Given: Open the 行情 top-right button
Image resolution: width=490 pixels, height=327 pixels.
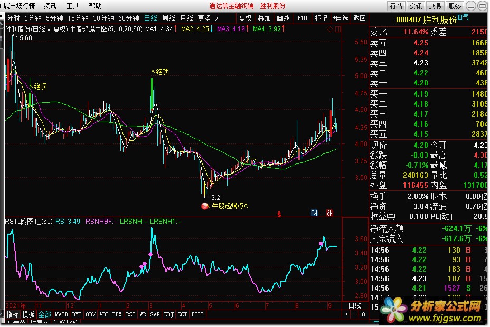Looking at the screenshot, I should (x=397, y=6).
